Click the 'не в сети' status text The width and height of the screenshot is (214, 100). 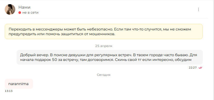click(30, 13)
